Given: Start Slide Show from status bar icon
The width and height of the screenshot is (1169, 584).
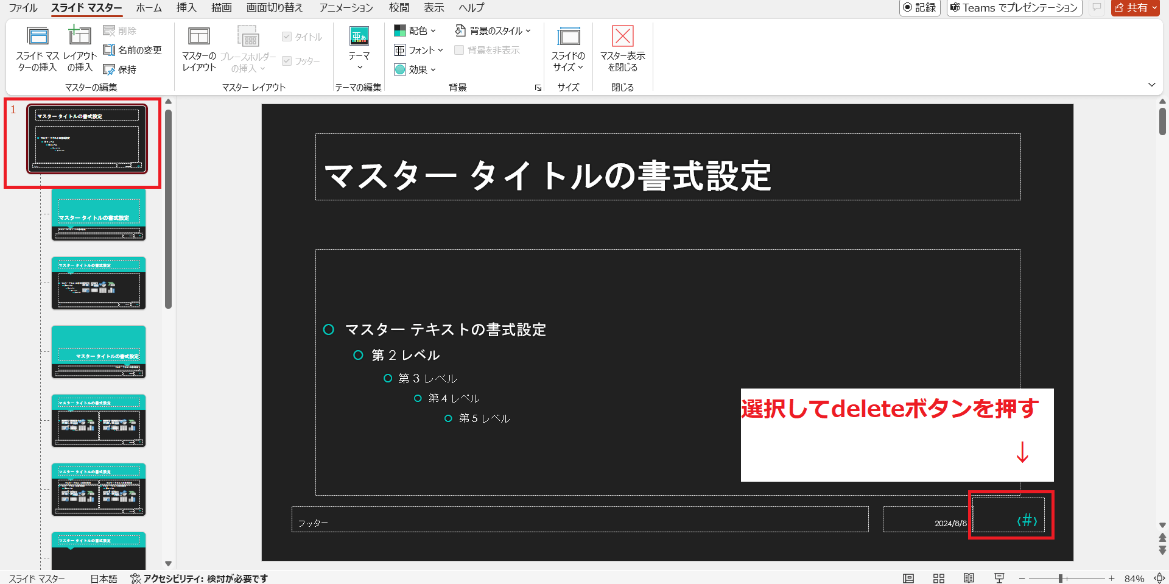Looking at the screenshot, I should click(x=999, y=578).
